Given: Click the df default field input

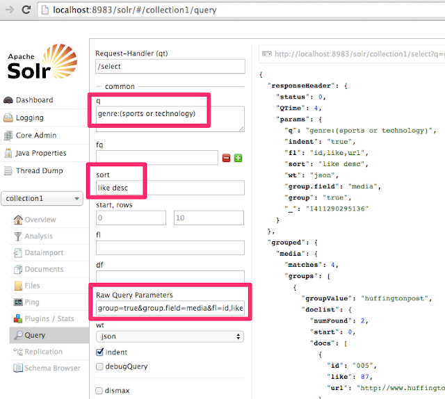Looking at the screenshot, I should tap(170, 277).
